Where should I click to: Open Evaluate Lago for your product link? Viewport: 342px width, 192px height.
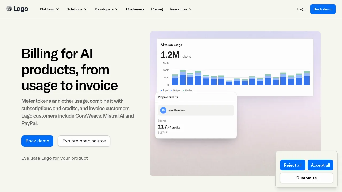(x=55, y=158)
